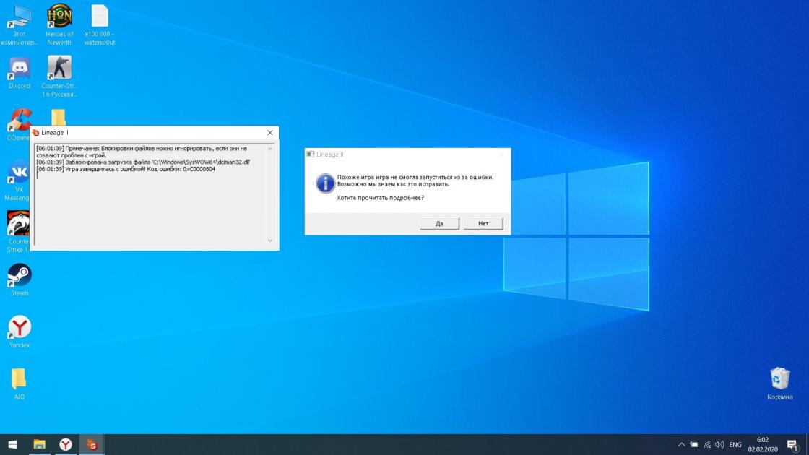809x455 pixels.
Task: Select the Counter-Strike 1.6 Русская shortcut
Action: (x=59, y=69)
